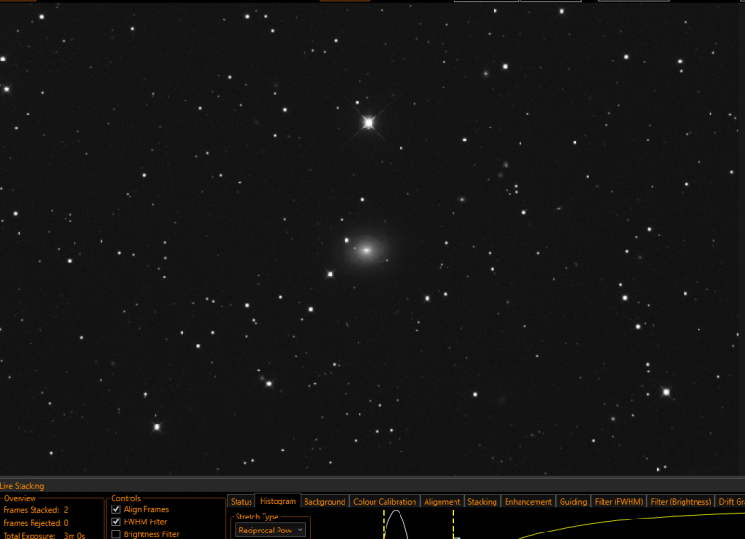Click the left yellow dashed histogram level line
This screenshot has width=745, height=539.
[384, 524]
